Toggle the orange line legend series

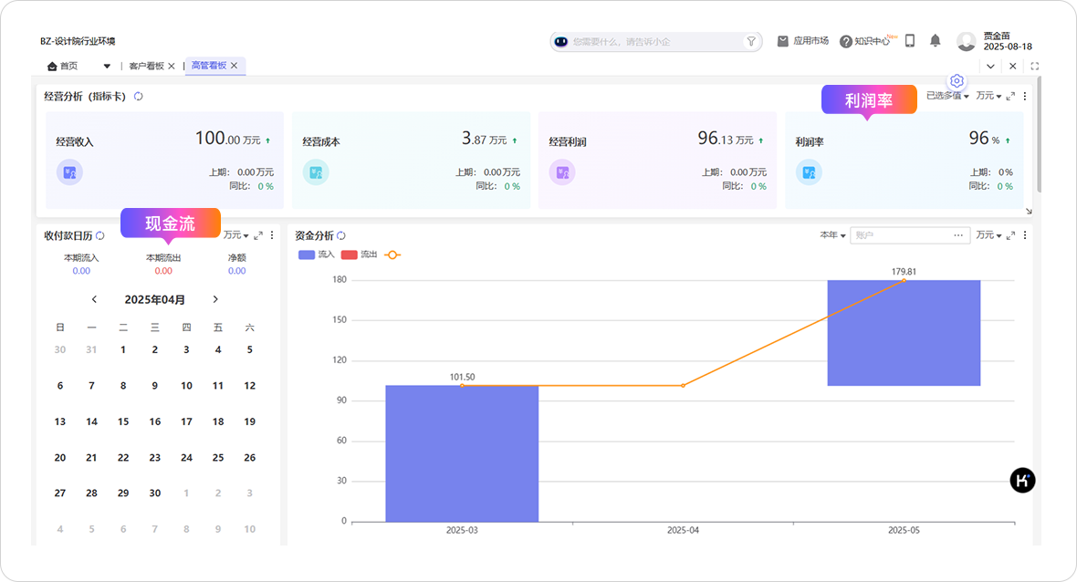click(392, 255)
